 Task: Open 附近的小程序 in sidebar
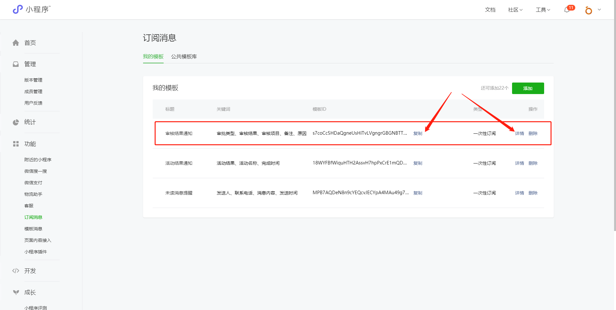click(38, 160)
